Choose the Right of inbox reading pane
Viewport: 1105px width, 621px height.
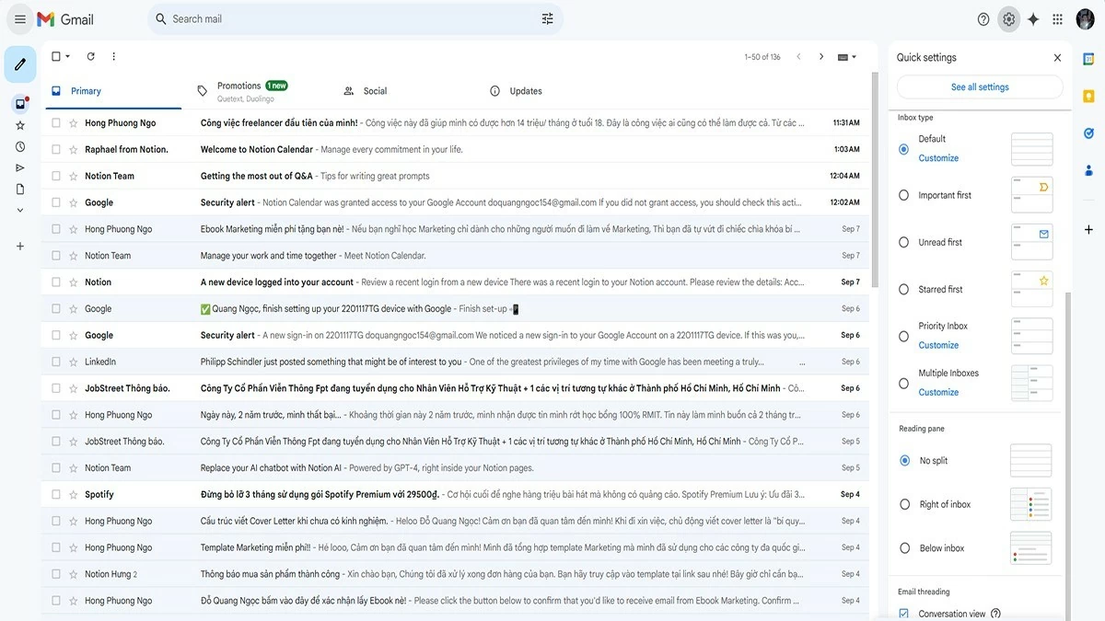(x=903, y=503)
